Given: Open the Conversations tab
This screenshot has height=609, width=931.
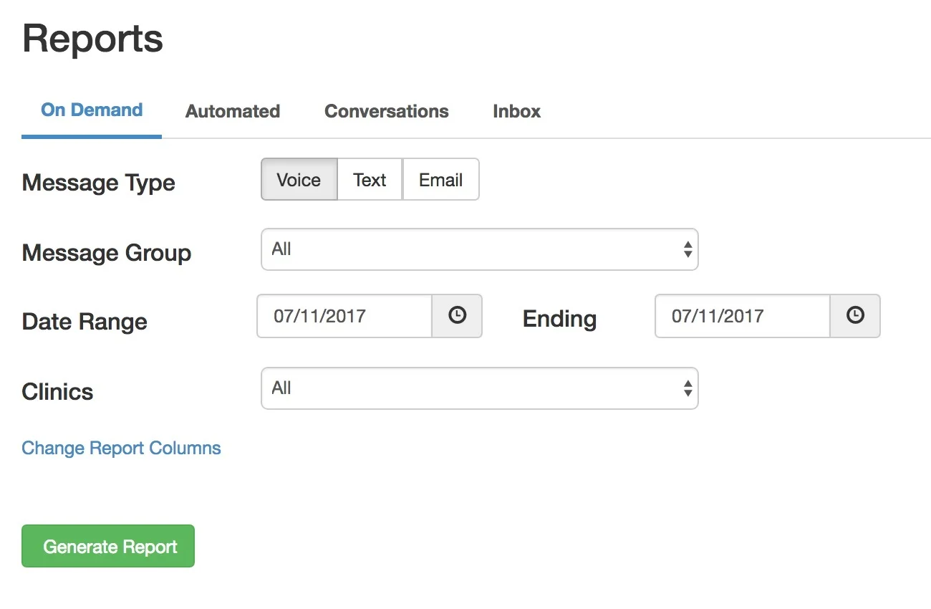Looking at the screenshot, I should (387, 111).
